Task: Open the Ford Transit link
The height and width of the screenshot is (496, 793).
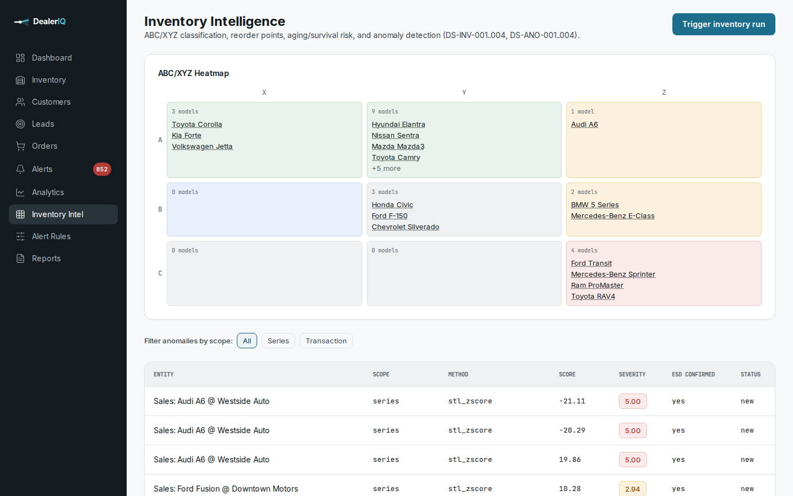Action: [x=591, y=263]
